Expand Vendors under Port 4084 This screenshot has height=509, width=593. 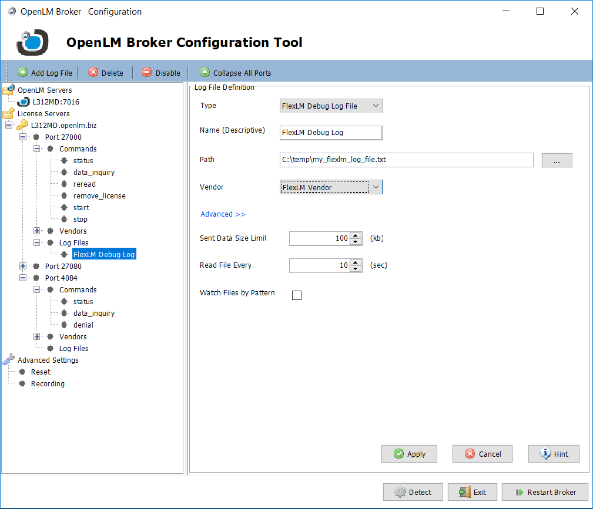37,336
